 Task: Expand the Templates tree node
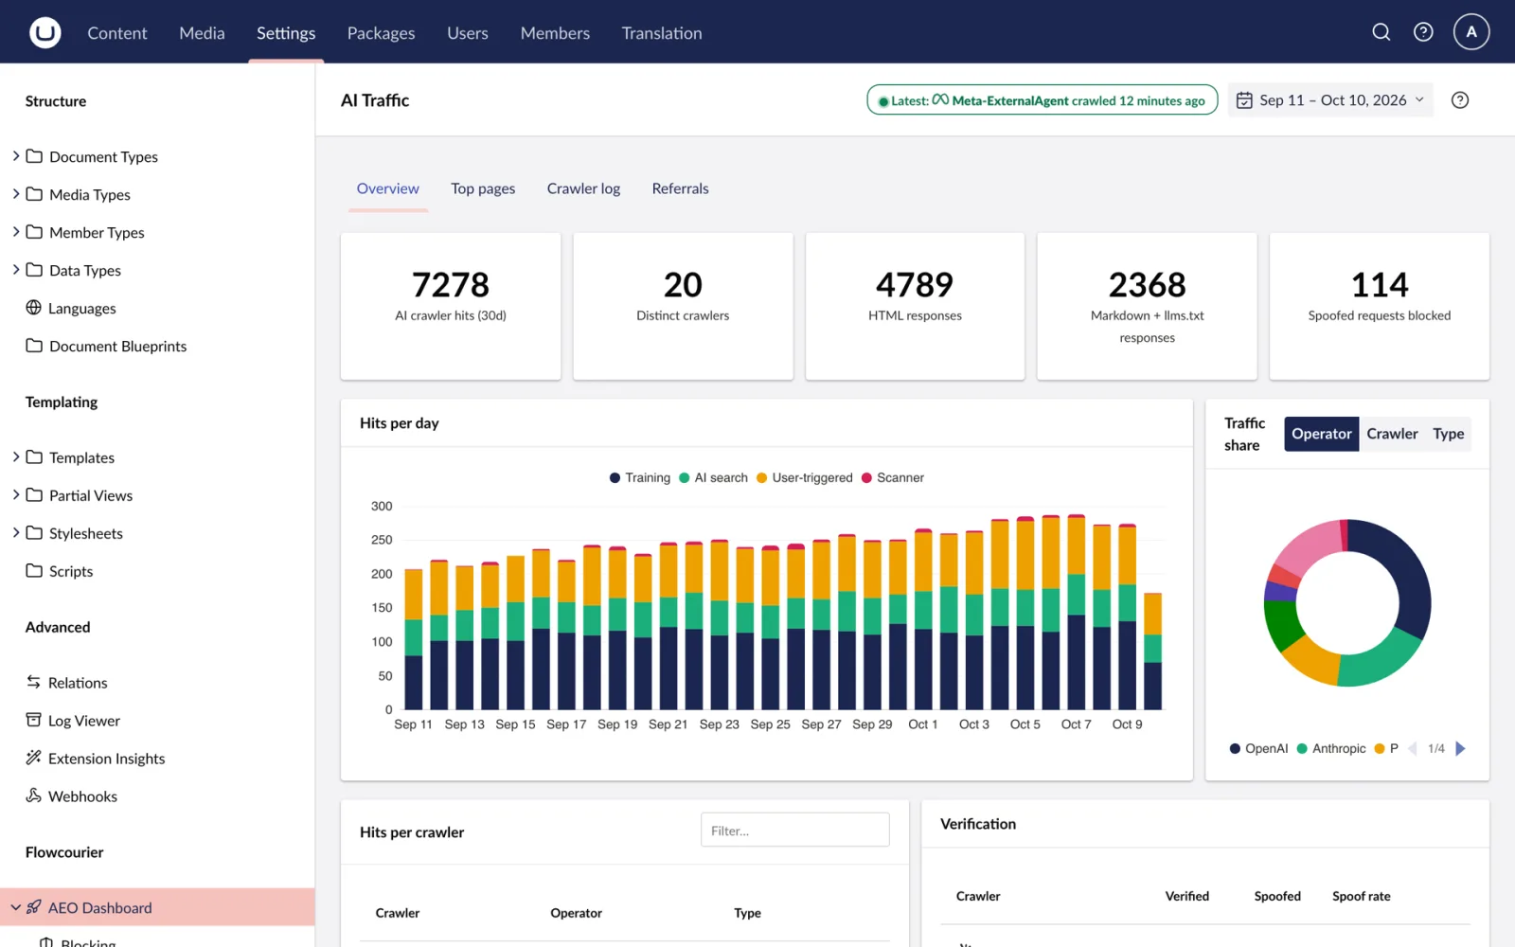15,456
